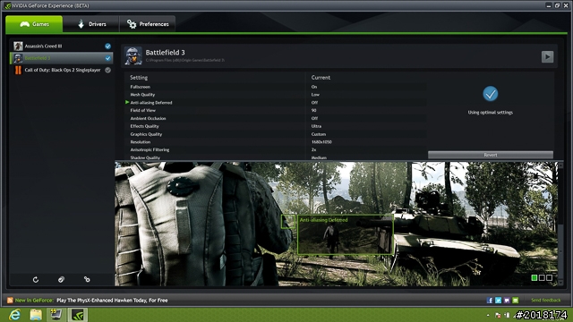Screen dimensions: 573x322
Task: Click the NVIDIA GeForce Experience taskbar icon
Action: pos(78,315)
